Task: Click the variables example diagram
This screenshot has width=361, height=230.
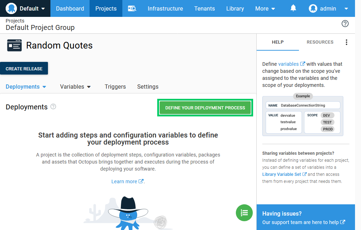Action: 303,115
